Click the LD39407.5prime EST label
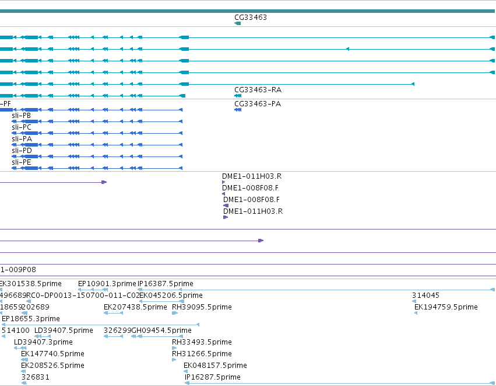 pos(64,331)
